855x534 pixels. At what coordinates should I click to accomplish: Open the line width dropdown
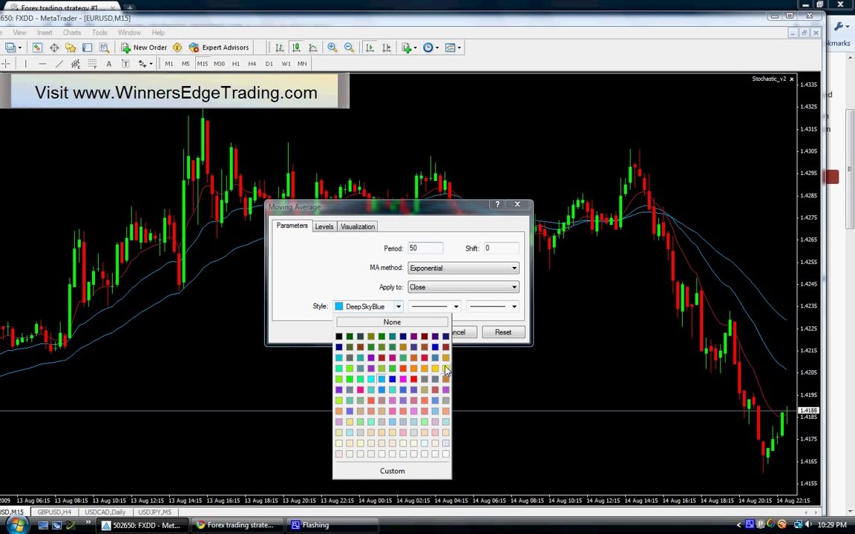click(x=492, y=306)
